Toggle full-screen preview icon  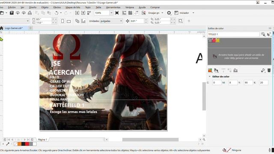[x=117, y=13]
